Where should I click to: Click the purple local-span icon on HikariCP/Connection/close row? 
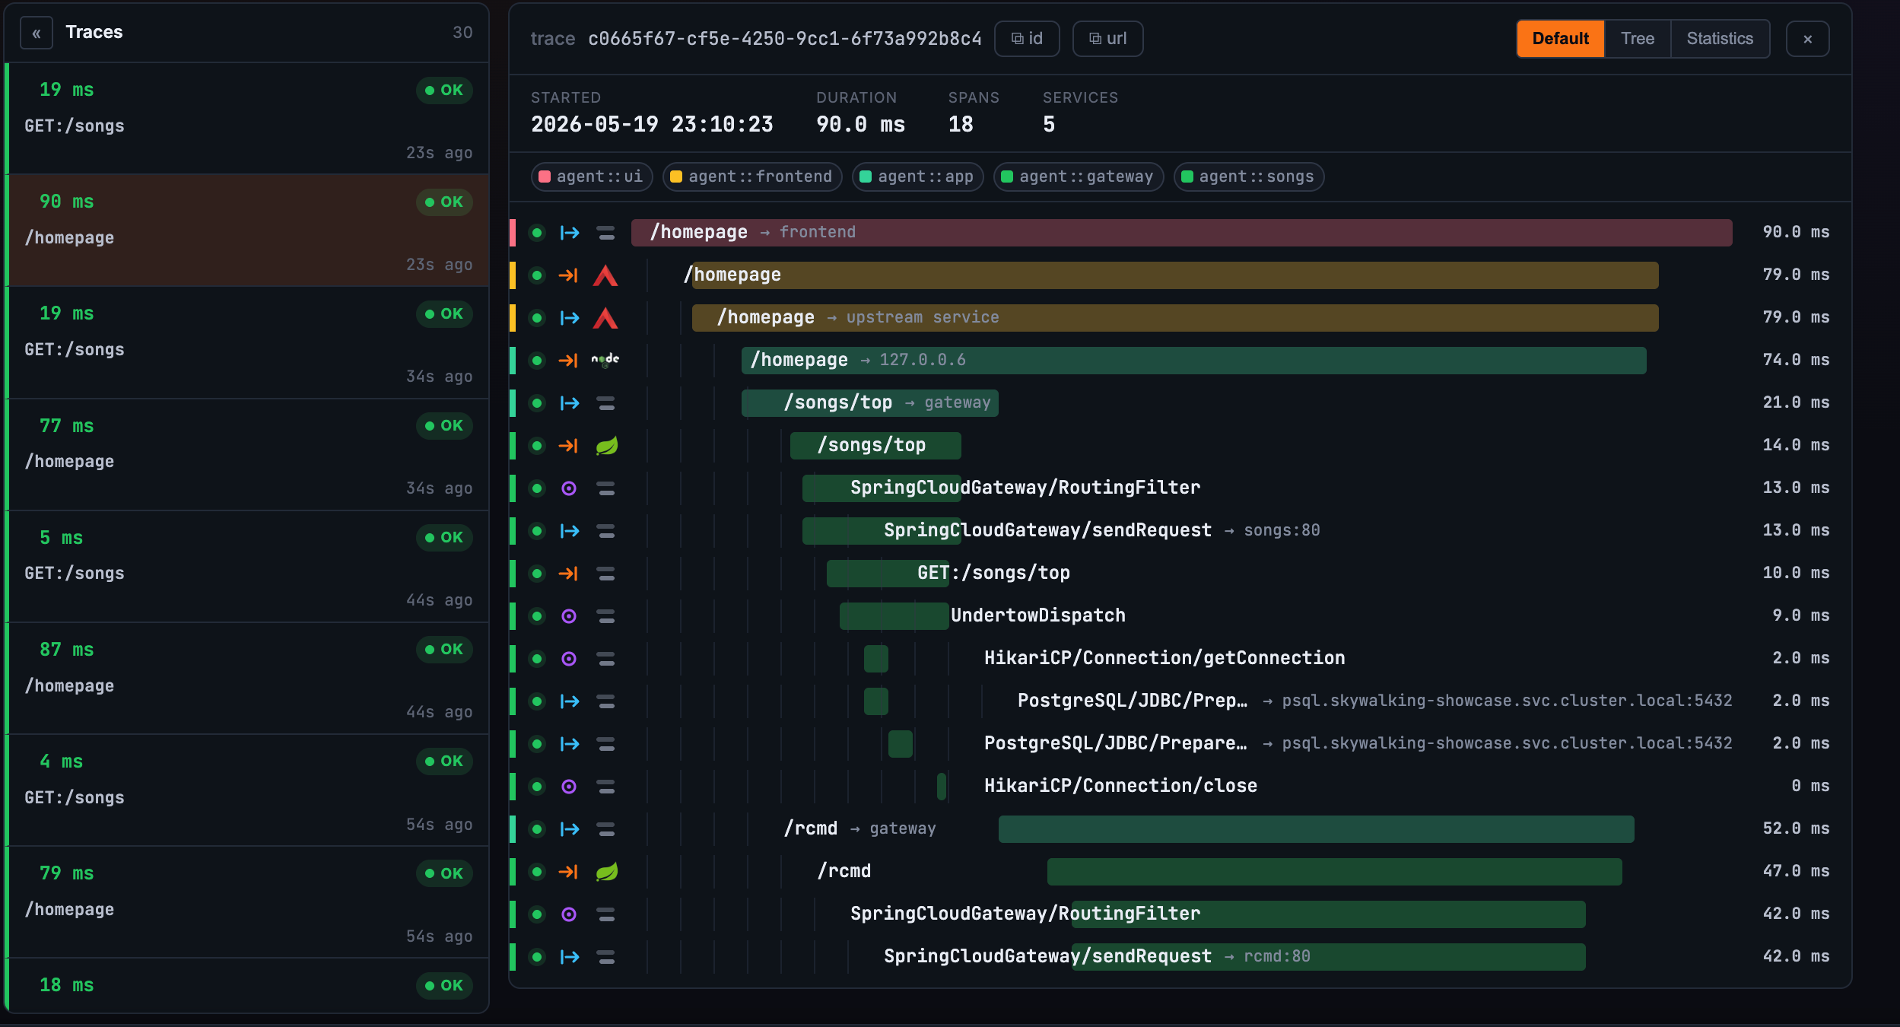(569, 787)
